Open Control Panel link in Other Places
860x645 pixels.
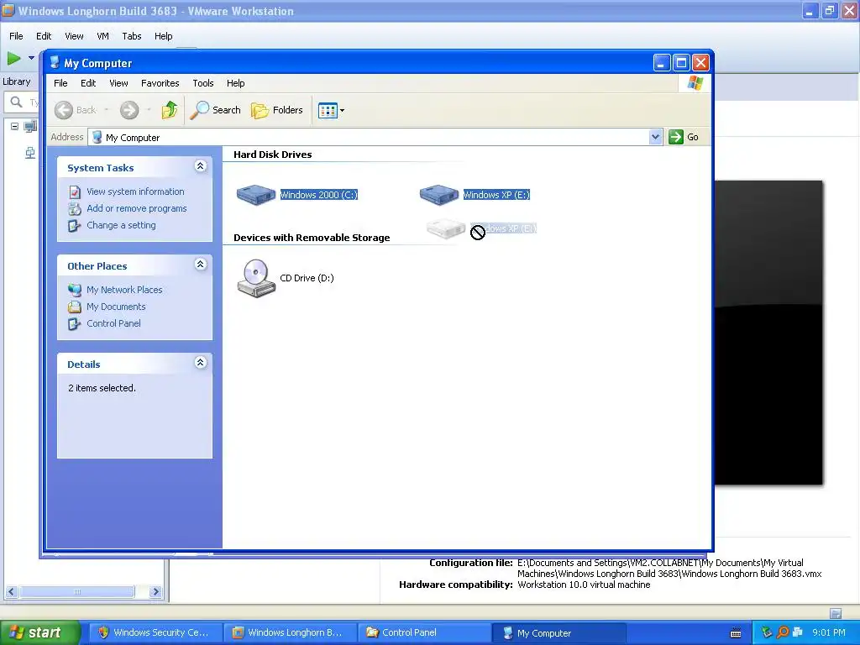click(113, 323)
